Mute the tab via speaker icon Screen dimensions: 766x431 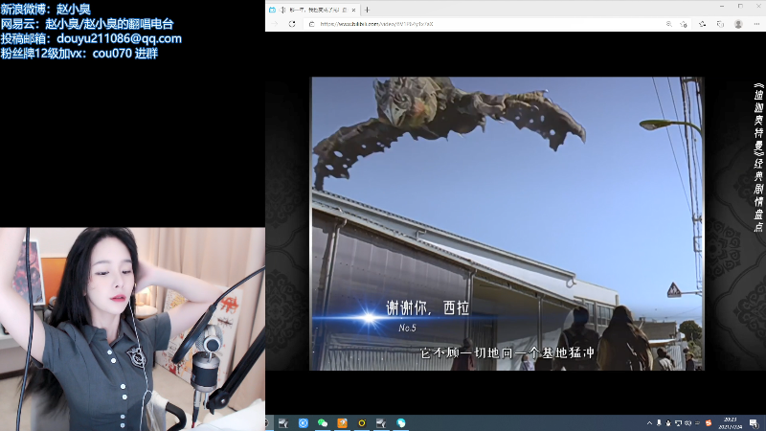283,10
